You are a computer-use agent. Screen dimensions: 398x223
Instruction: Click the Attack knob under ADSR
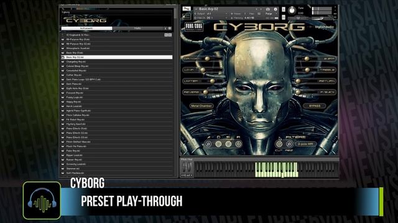pyautogui.click(x=208, y=144)
